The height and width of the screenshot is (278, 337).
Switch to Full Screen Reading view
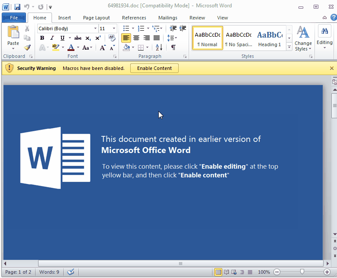point(226,272)
